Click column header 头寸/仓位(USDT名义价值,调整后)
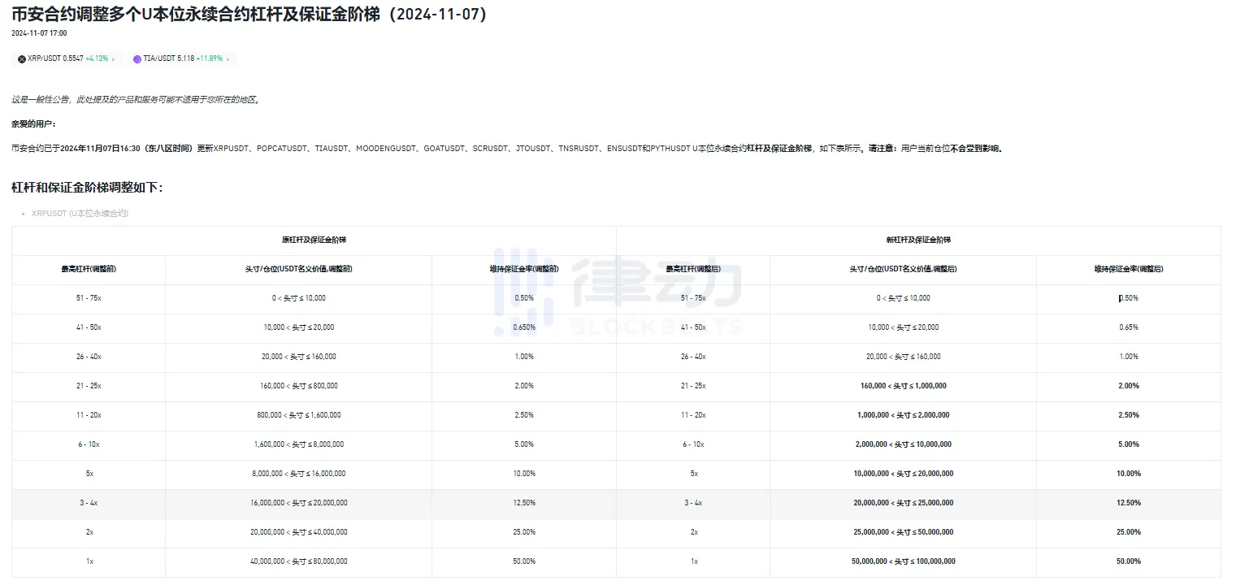Viewport: 1236px width, 585px height. [x=903, y=269]
